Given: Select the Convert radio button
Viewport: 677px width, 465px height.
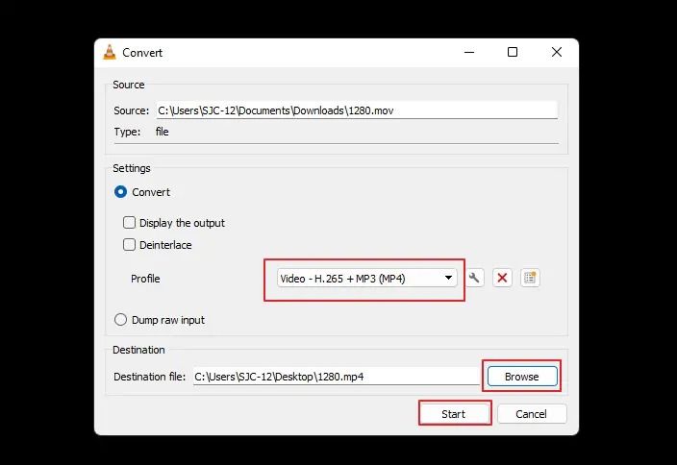Looking at the screenshot, I should point(120,192).
